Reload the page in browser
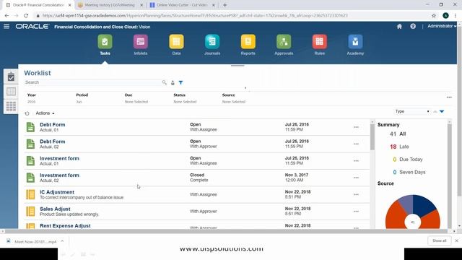Viewport: 462px width, 260px height. click(x=26, y=16)
